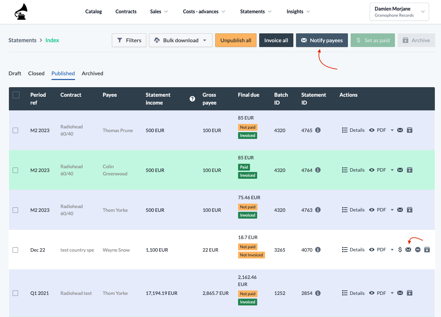The width and height of the screenshot is (441, 317).
Task: Check the Q1 2021 row checkbox
Action: 15,293
